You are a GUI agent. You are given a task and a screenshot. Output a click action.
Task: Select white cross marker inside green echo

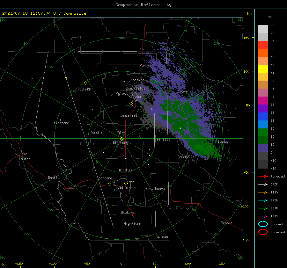(180, 128)
